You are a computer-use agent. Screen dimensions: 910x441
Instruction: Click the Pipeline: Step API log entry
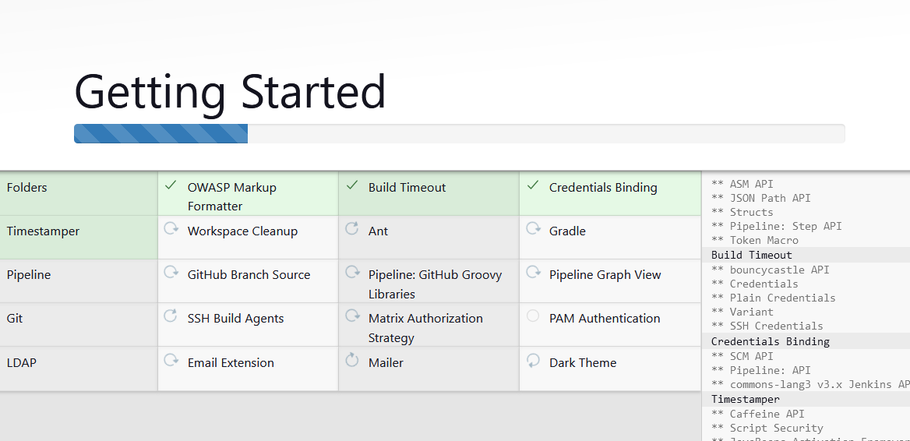(777, 226)
